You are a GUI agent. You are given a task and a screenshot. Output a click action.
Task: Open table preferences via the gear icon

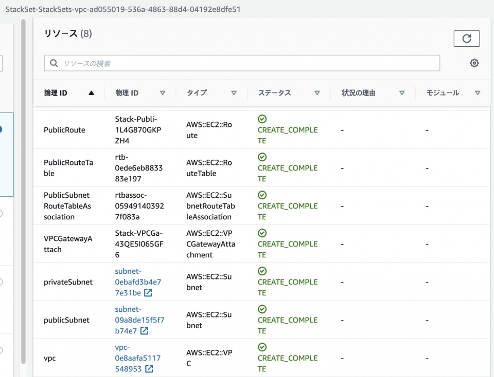point(474,63)
